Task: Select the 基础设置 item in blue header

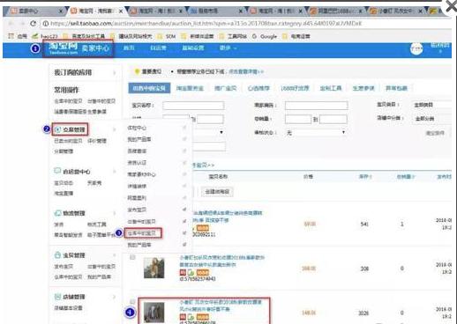Action: pos(192,48)
